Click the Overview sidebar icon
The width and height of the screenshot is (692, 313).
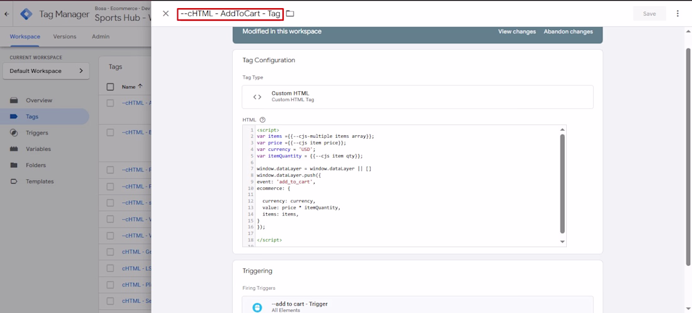[14, 101]
